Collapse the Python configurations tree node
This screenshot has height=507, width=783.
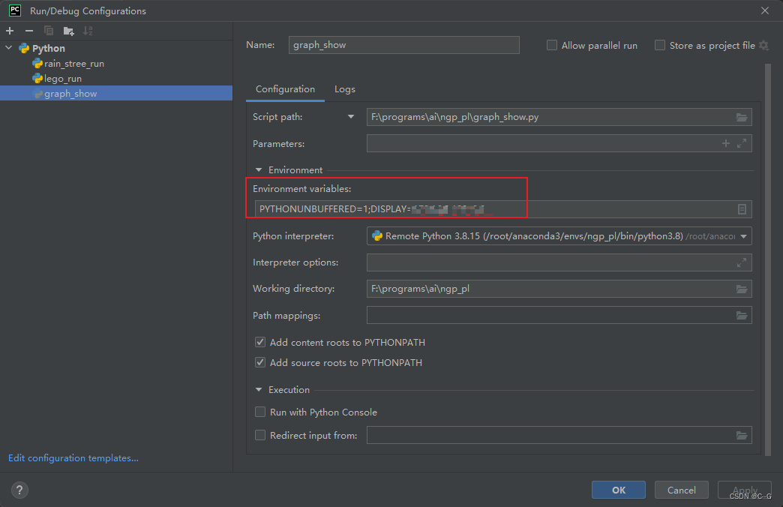click(x=9, y=48)
